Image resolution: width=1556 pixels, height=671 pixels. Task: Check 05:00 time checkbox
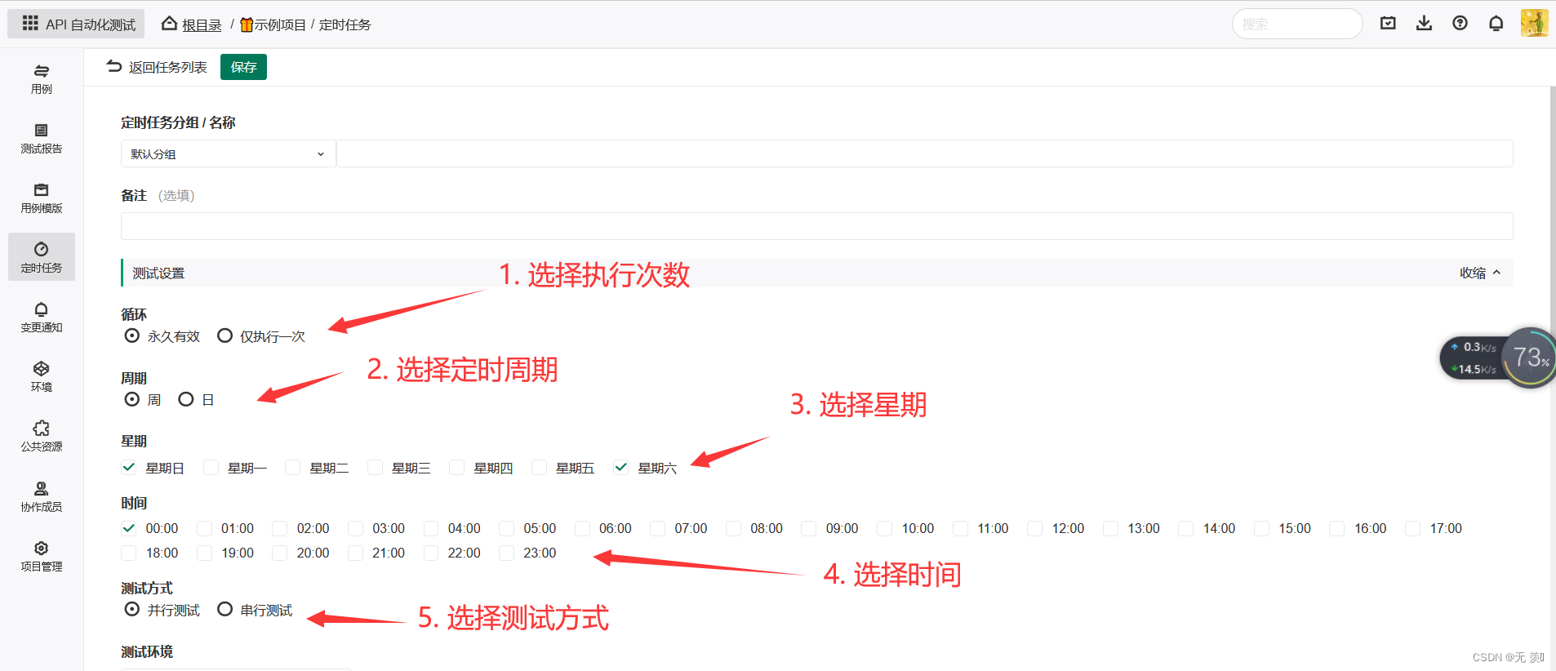506,528
